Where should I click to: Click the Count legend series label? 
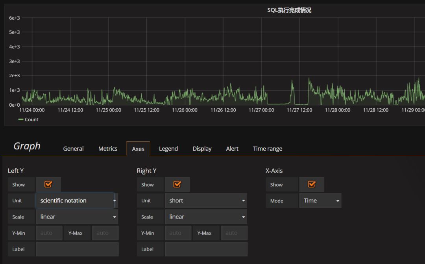pos(31,119)
